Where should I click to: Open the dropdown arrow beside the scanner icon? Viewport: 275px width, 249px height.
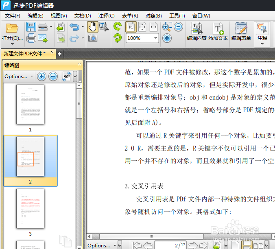[51, 27]
